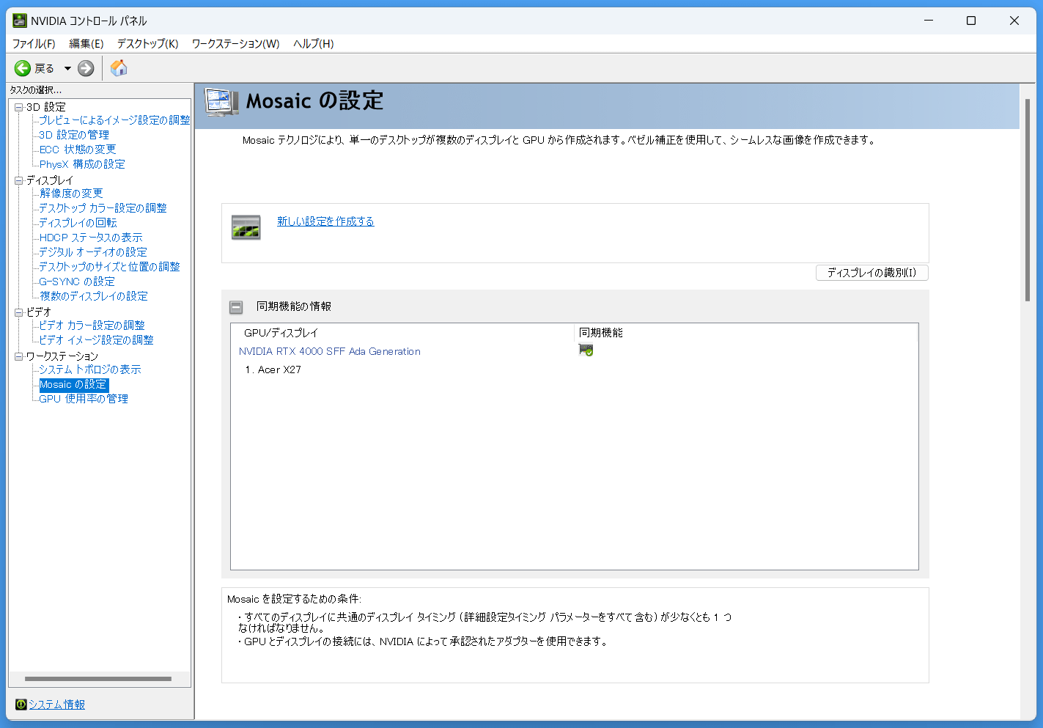Select システム トポロジの表示
1043x728 pixels.
[90, 369]
